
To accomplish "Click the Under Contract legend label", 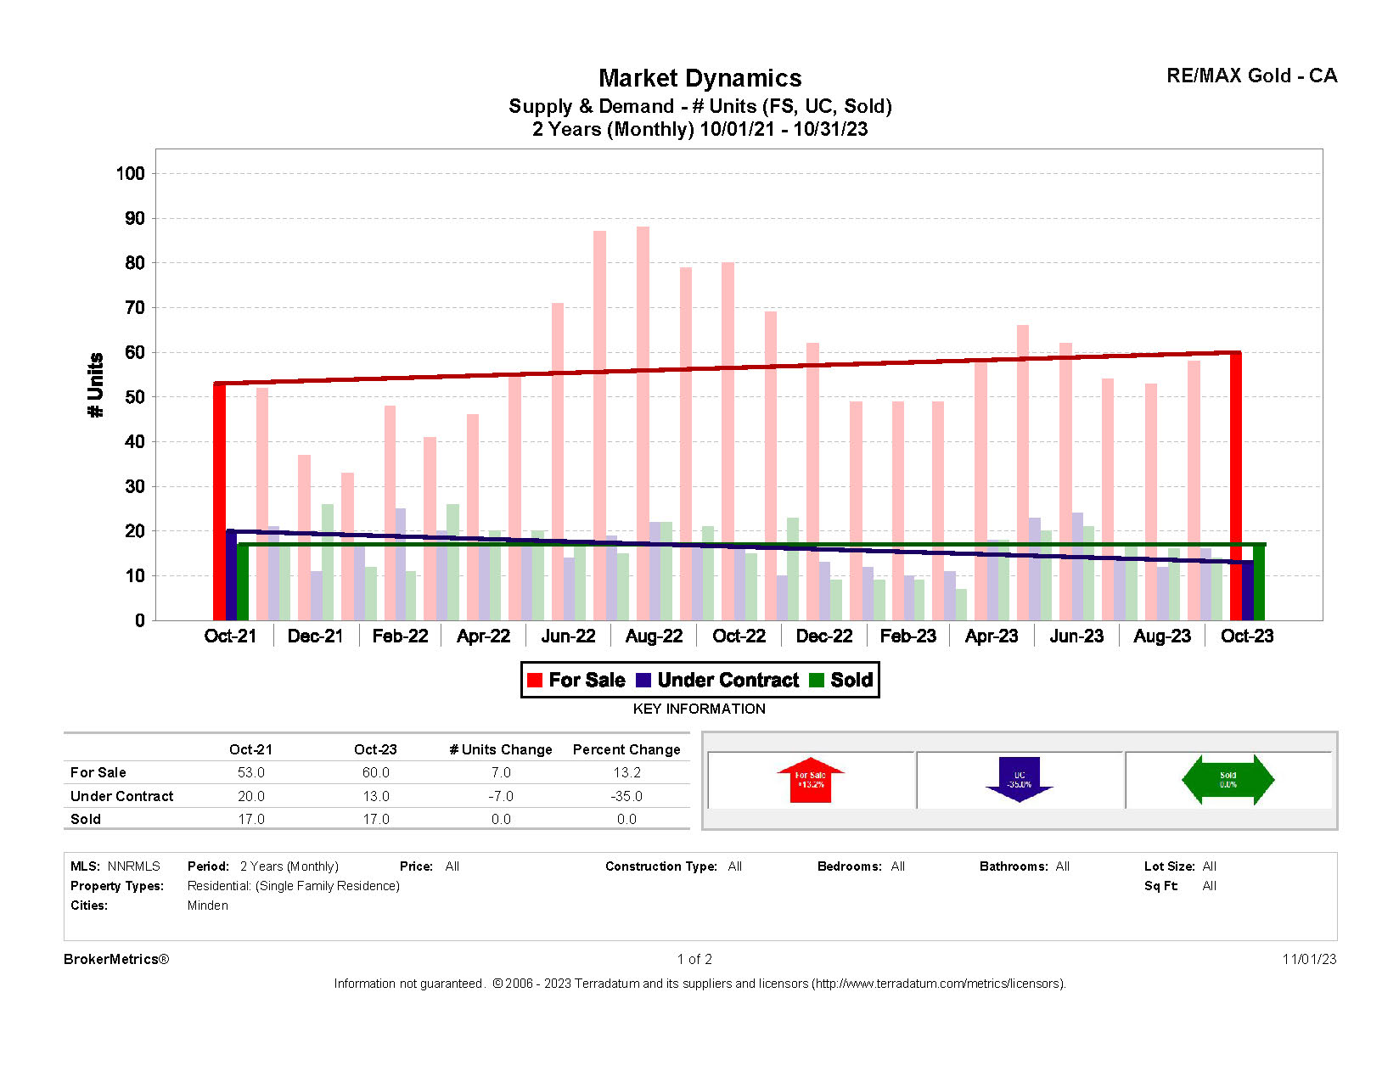I will (728, 681).
